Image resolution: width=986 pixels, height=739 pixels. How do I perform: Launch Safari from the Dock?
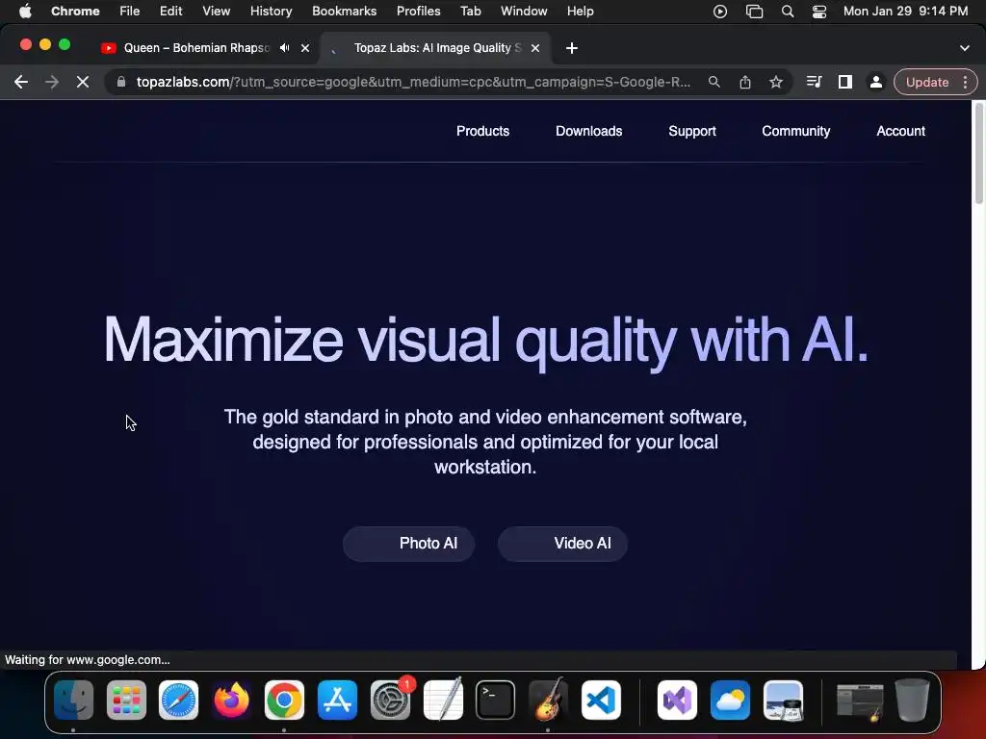pos(178,701)
